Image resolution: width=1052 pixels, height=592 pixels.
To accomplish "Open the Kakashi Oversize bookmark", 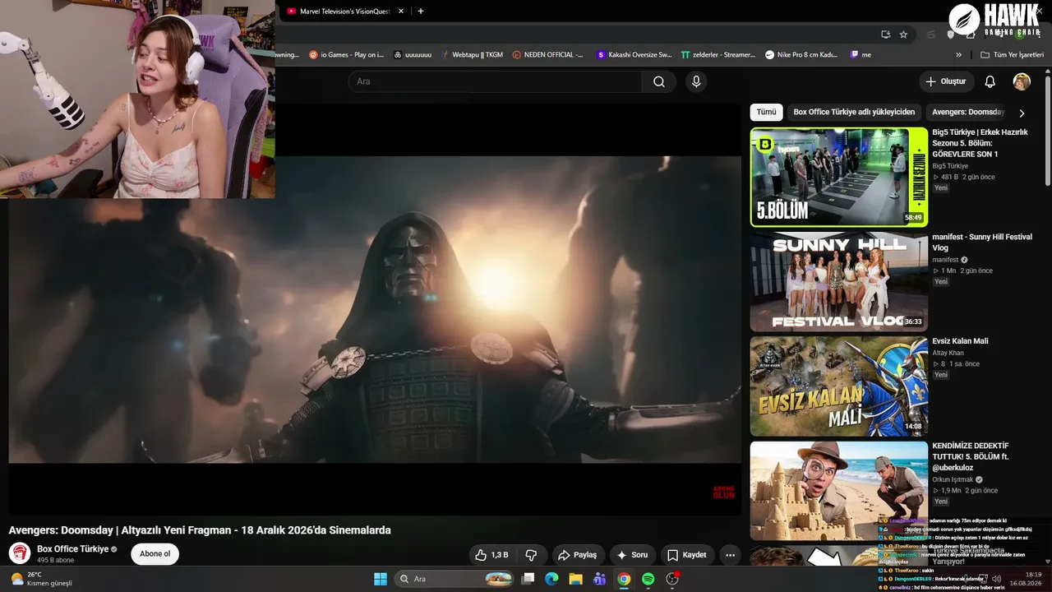I will pos(634,55).
